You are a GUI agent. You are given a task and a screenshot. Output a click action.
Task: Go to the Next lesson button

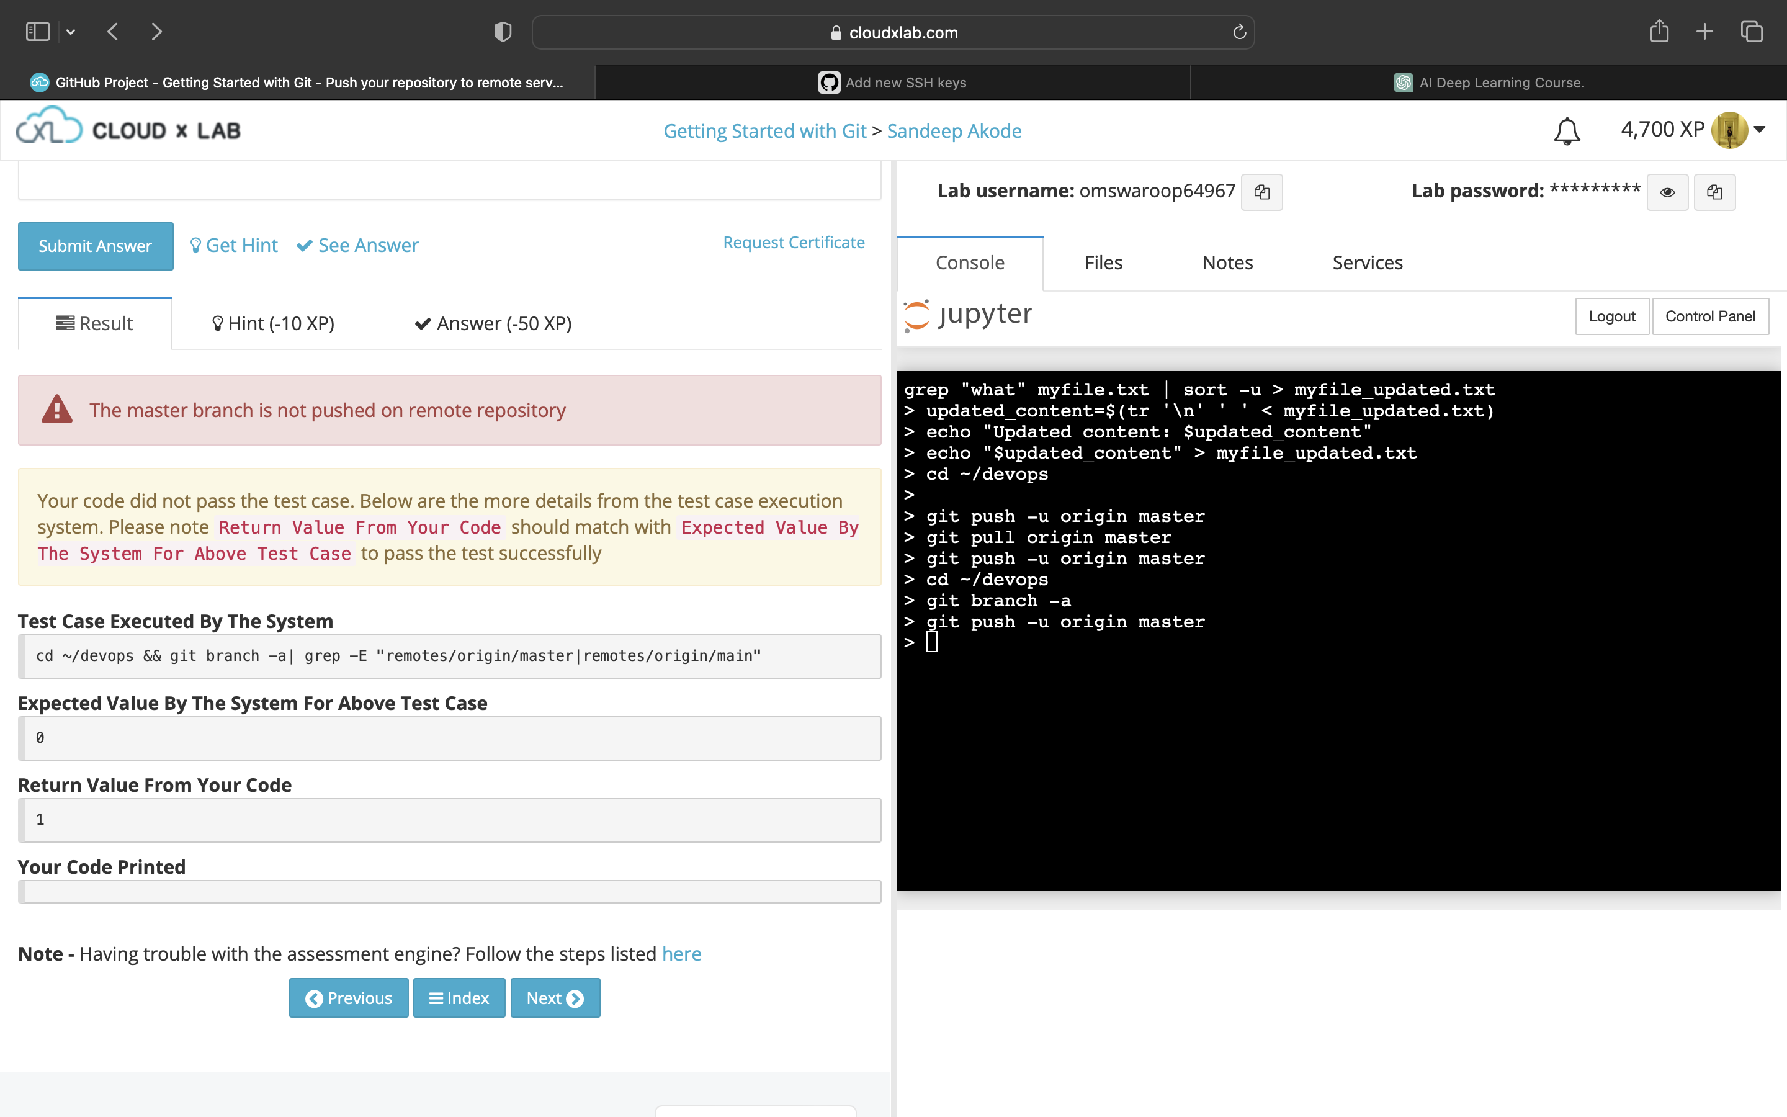click(555, 998)
